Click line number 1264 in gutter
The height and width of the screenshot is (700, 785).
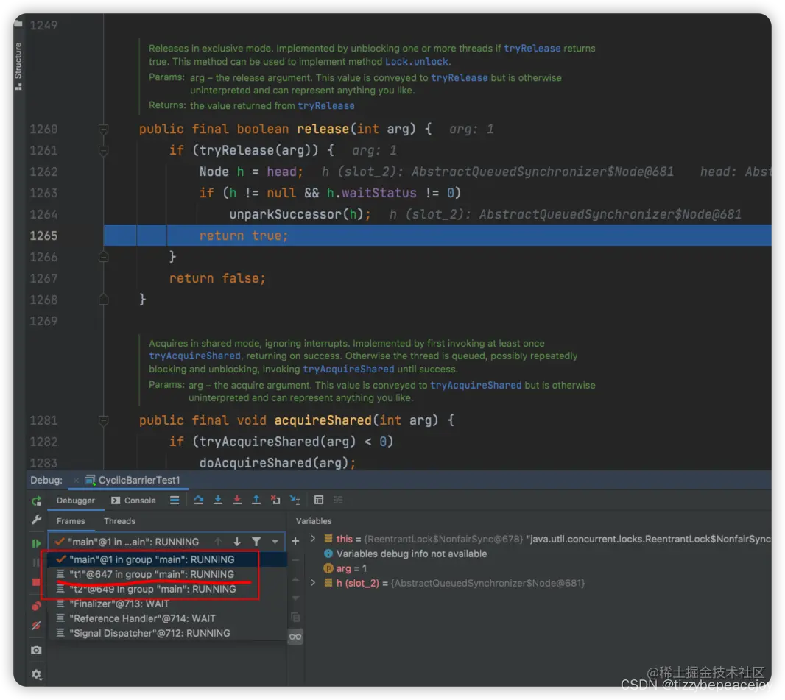(x=43, y=215)
